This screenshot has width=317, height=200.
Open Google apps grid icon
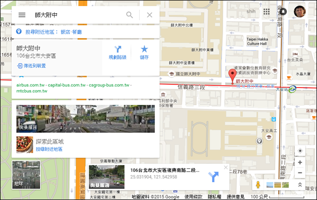(267, 12)
